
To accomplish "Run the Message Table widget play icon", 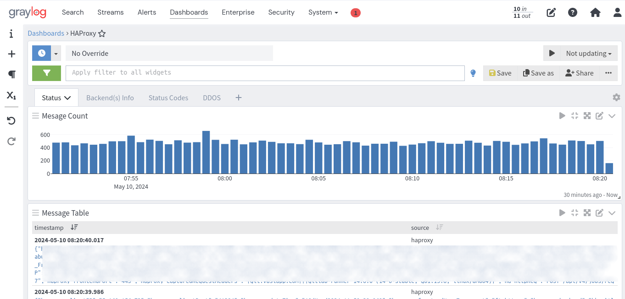I will click(562, 213).
